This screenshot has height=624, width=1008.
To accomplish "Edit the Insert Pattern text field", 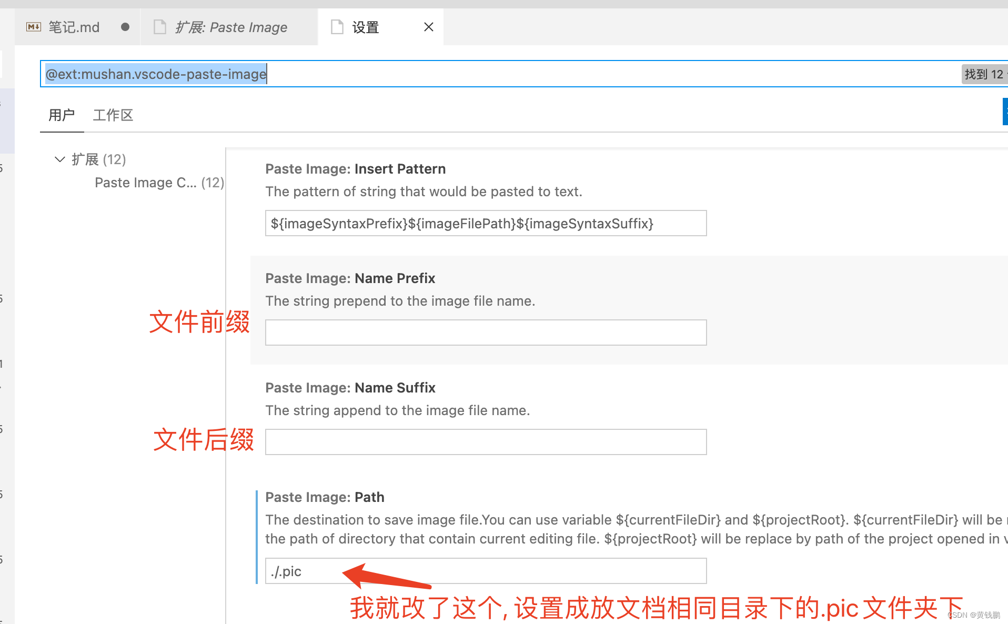I will [x=486, y=224].
